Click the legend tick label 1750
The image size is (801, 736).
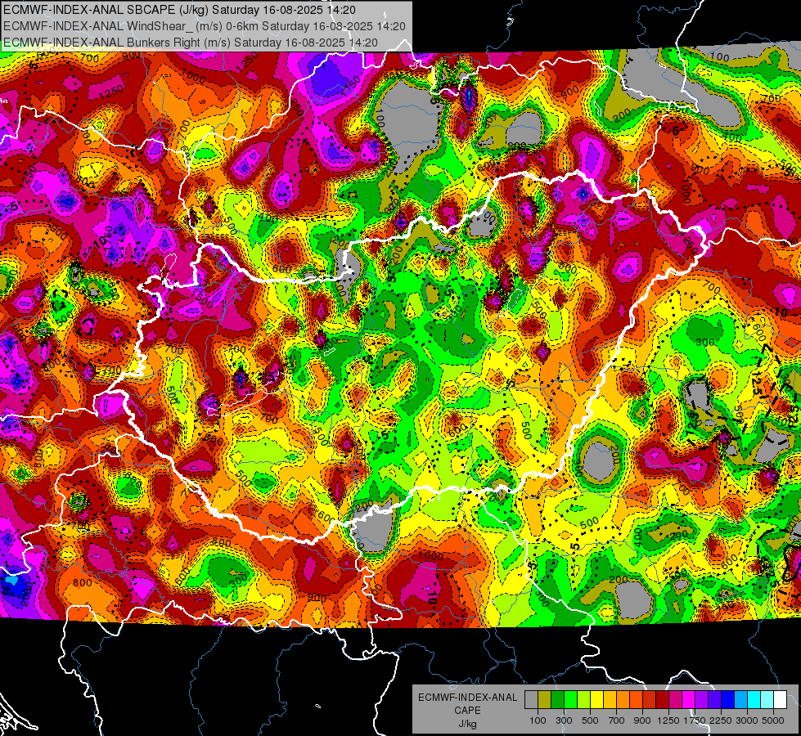(x=695, y=720)
